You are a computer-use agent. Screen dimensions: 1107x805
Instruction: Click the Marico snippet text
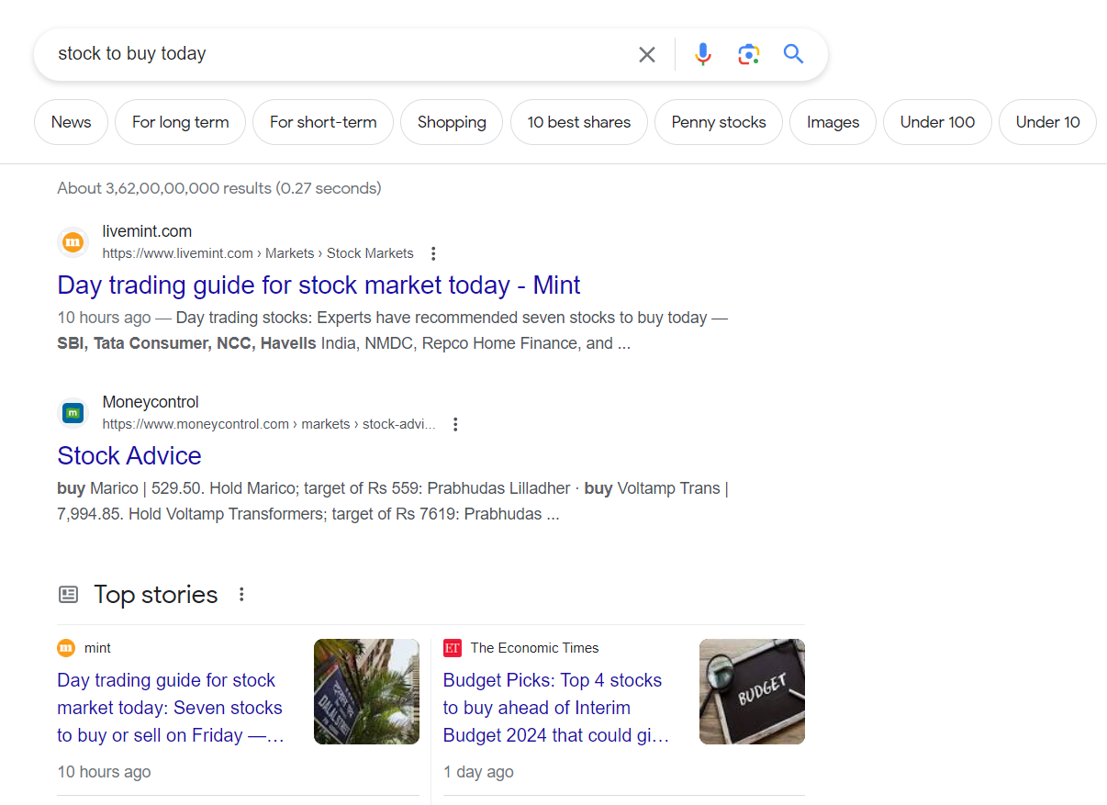coord(393,501)
